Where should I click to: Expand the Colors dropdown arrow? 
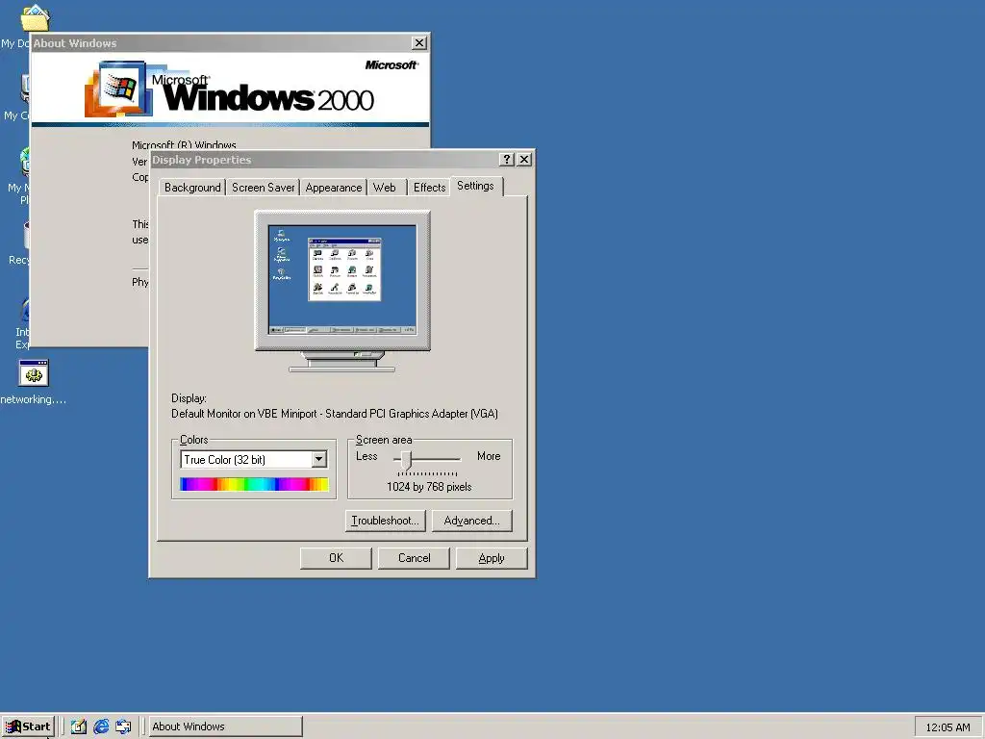tap(319, 459)
